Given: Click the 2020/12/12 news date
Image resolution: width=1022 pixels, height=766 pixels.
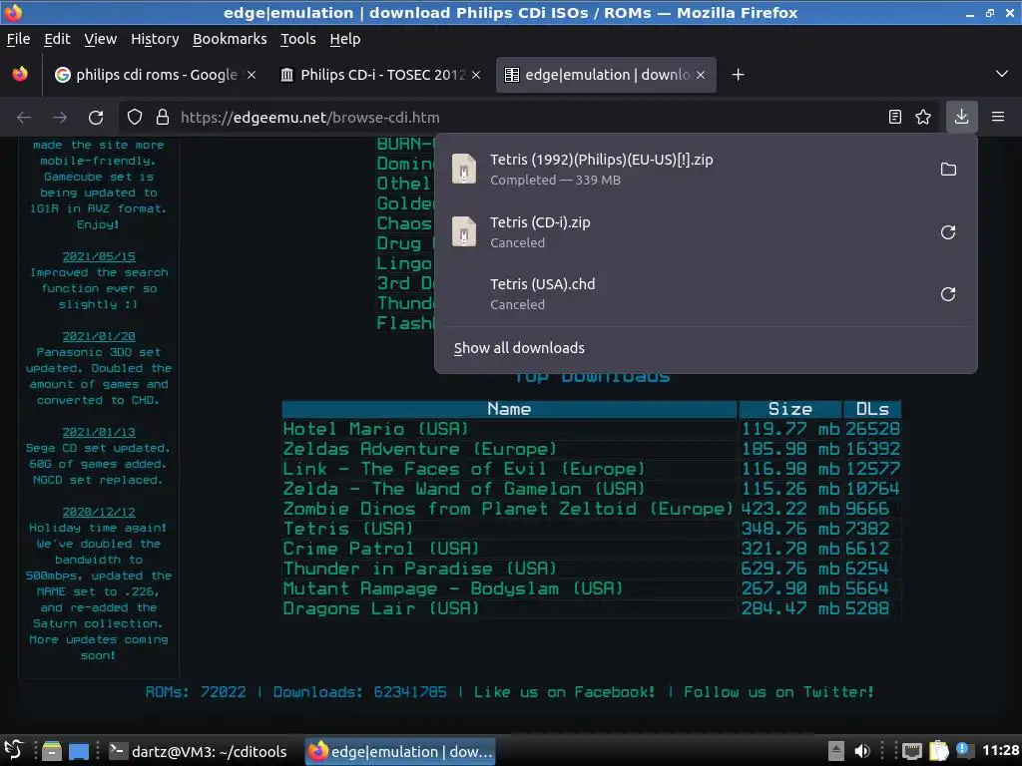Looking at the screenshot, I should coord(99,512).
